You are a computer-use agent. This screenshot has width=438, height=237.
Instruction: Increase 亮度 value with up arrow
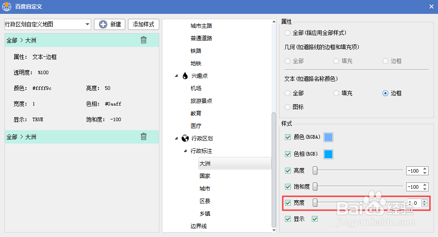[425, 169]
